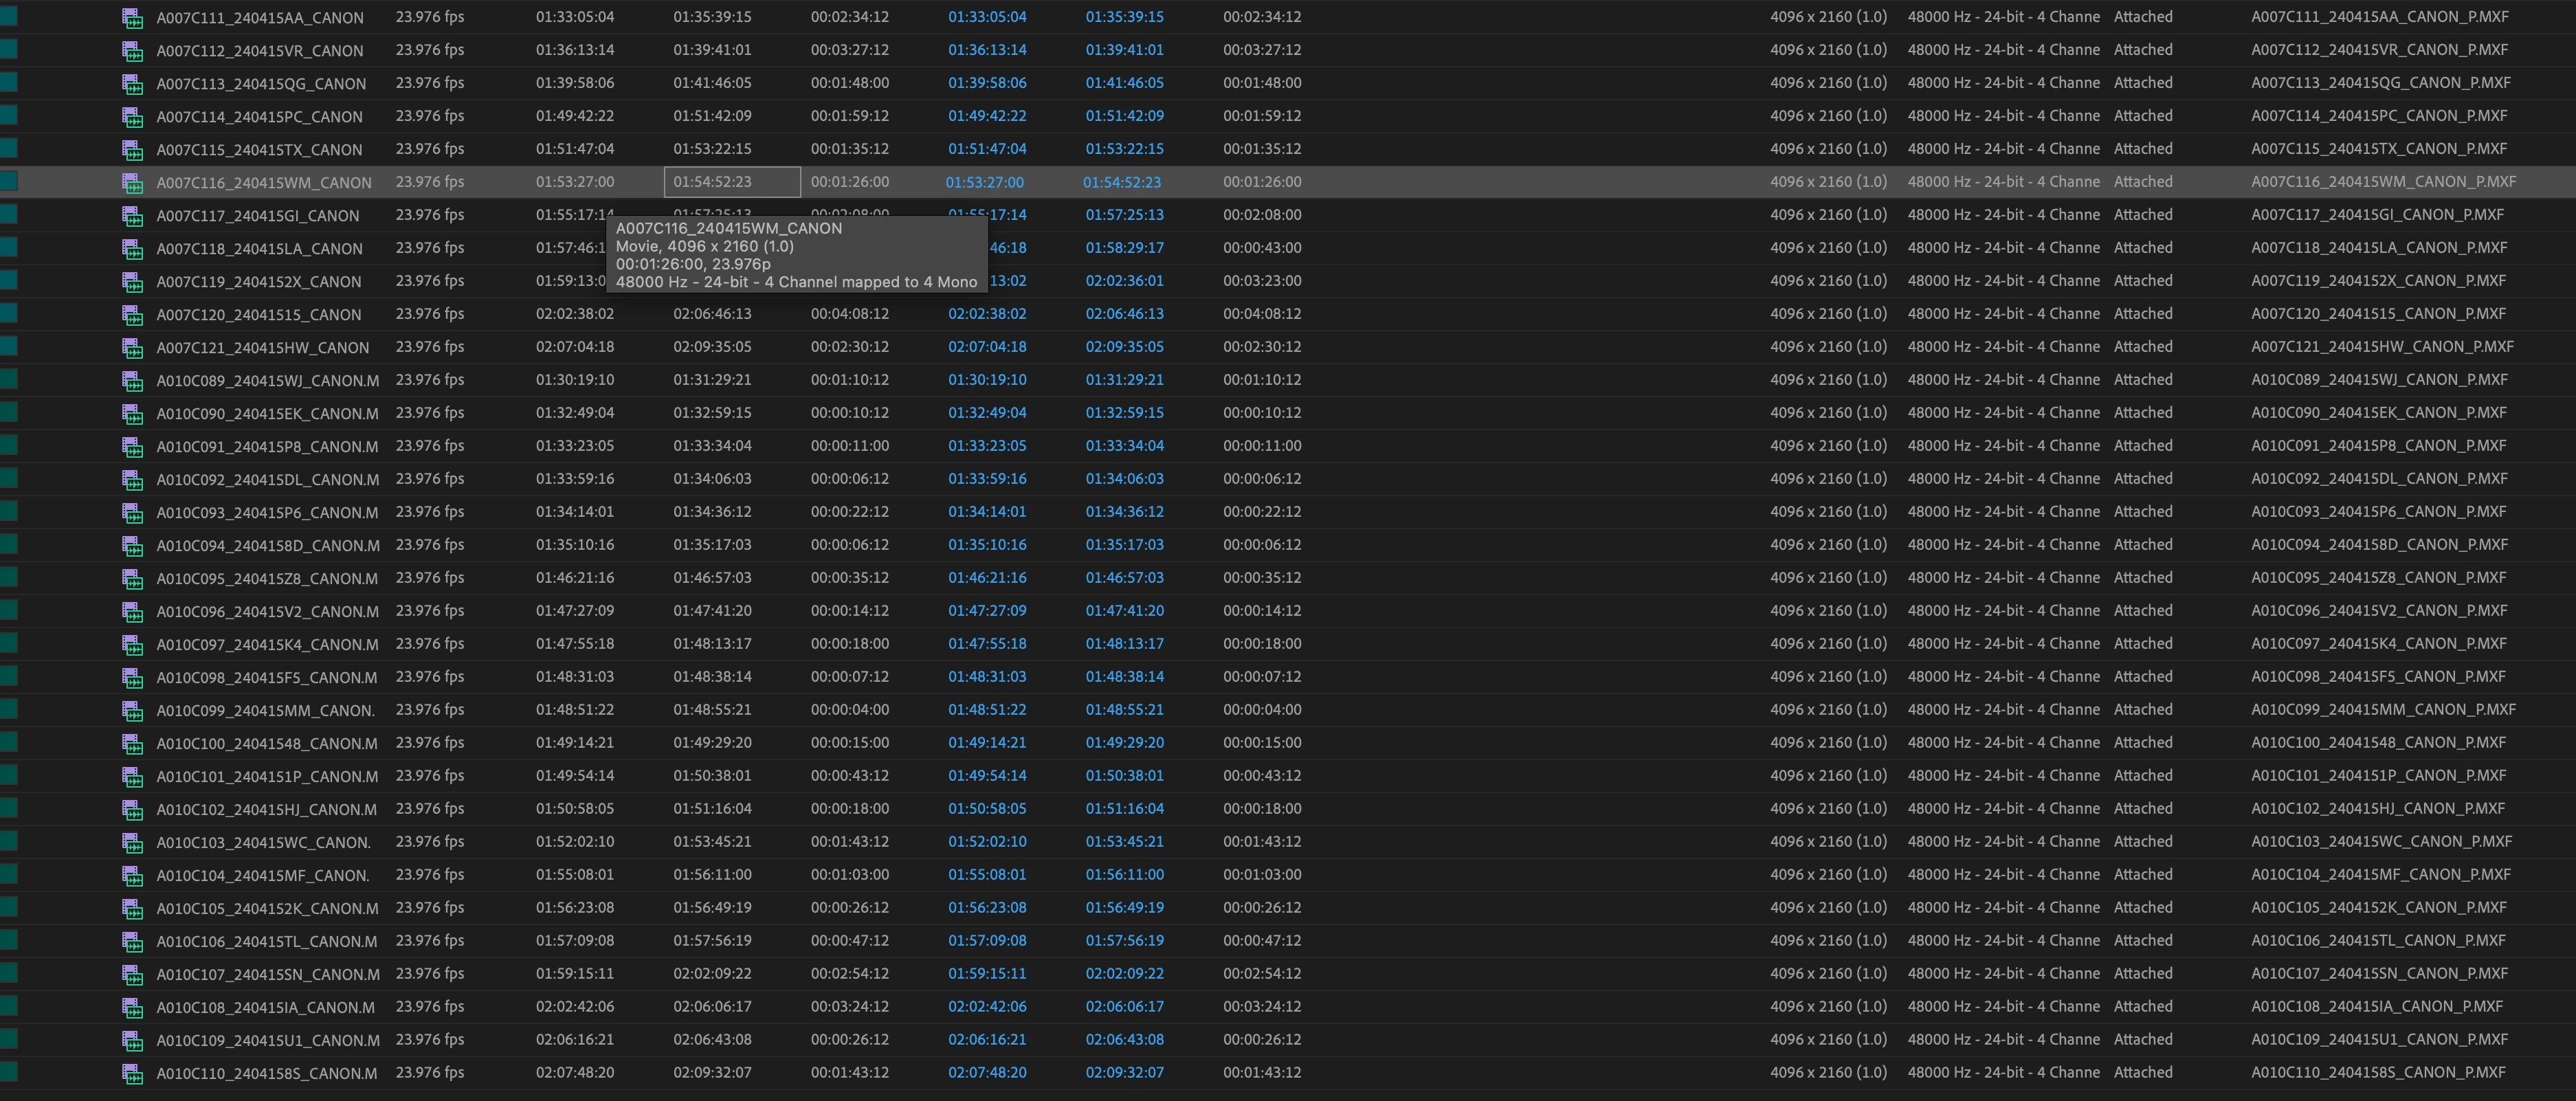The image size is (2576, 1101).
Task: Click the teal label color for A010C107_240415SN_CANON
Action: point(9,973)
